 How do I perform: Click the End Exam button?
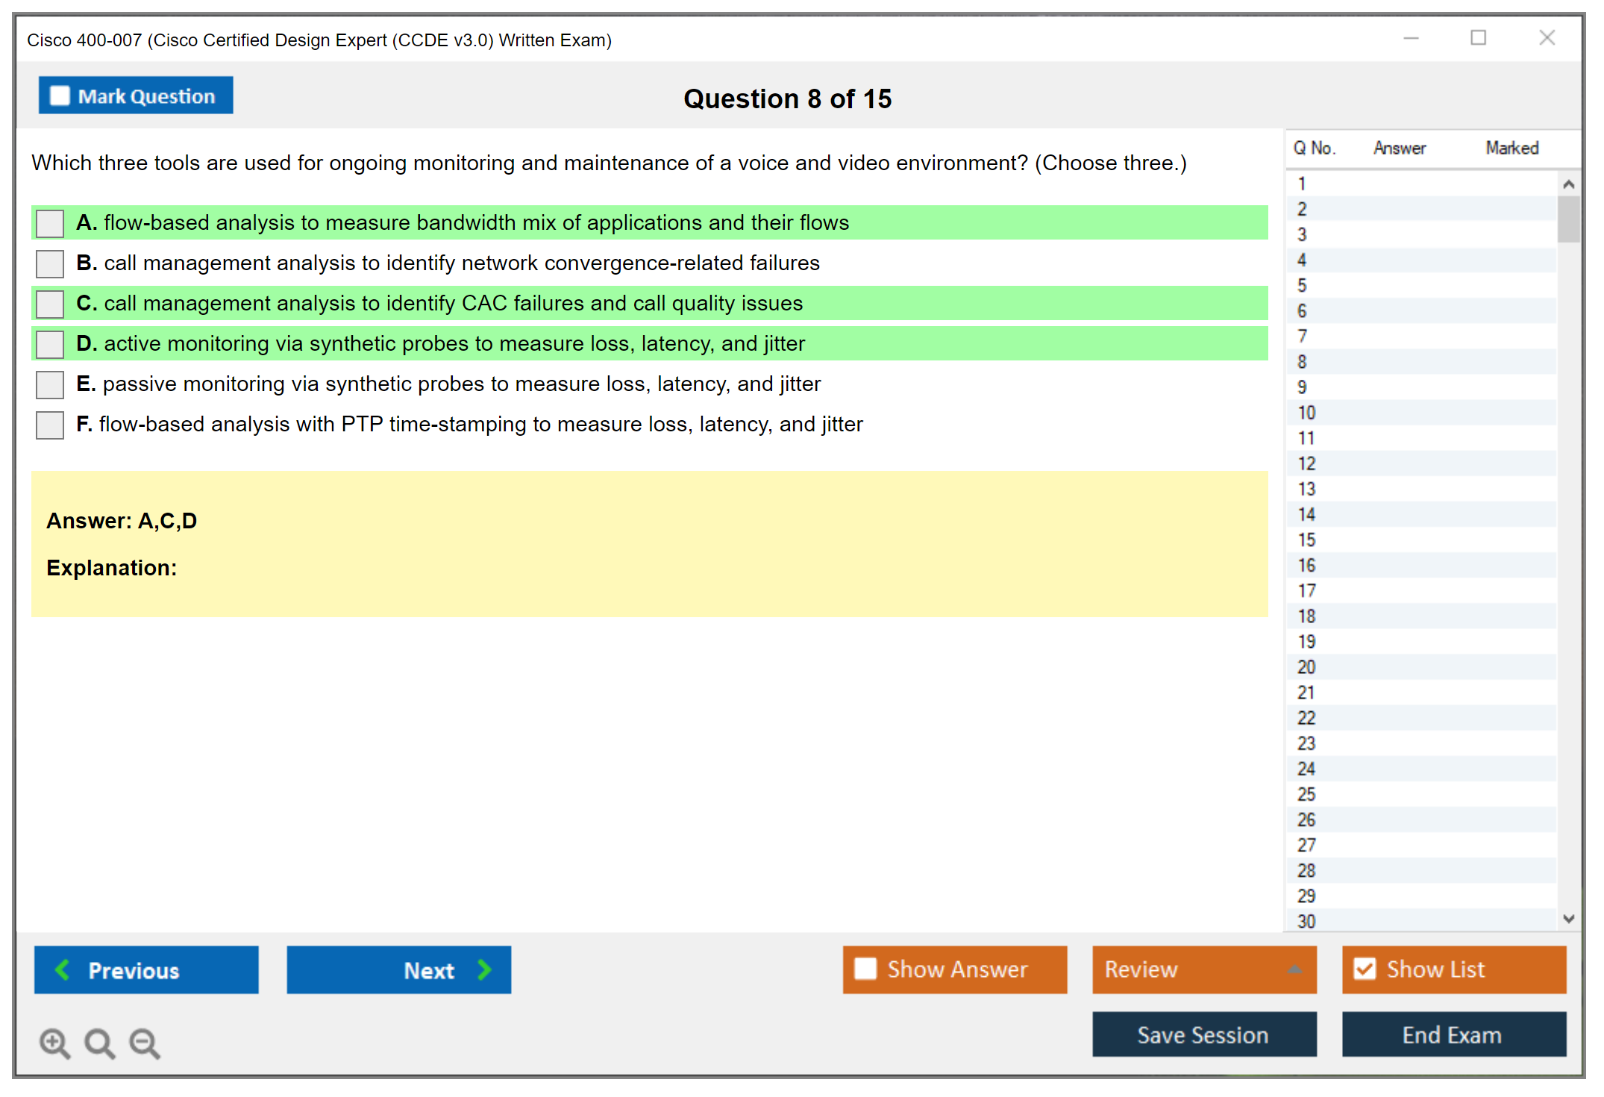click(x=1453, y=1034)
